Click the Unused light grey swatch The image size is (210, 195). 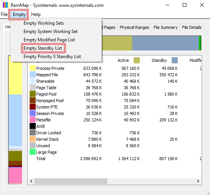click(33, 145)
